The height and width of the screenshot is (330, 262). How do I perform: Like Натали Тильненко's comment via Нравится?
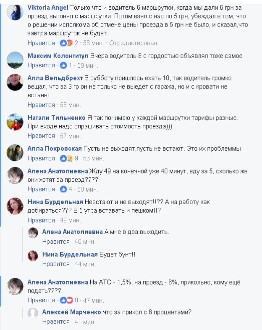tap(41, 136)
